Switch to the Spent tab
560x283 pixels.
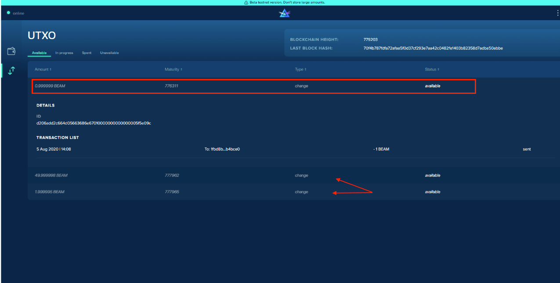click(87, 53)
